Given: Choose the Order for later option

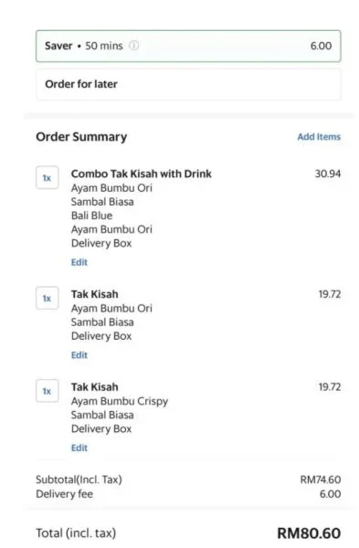Looking at the screenshot, I should (x=188, y=84).
